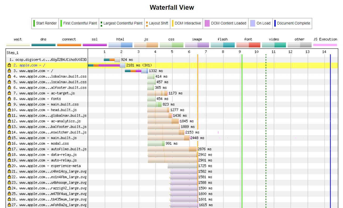This screenshot has height=208, width=343.
Task: Click the DOM Content Loaded legend entry
Action: click(226, 23)
